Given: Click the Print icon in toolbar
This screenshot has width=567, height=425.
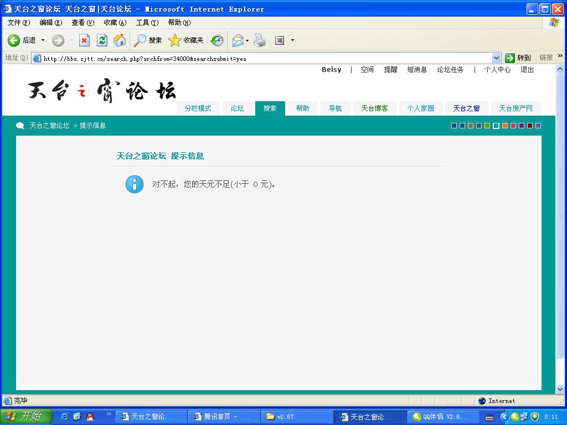Looking at the screenshot, I should pos(260,40).
